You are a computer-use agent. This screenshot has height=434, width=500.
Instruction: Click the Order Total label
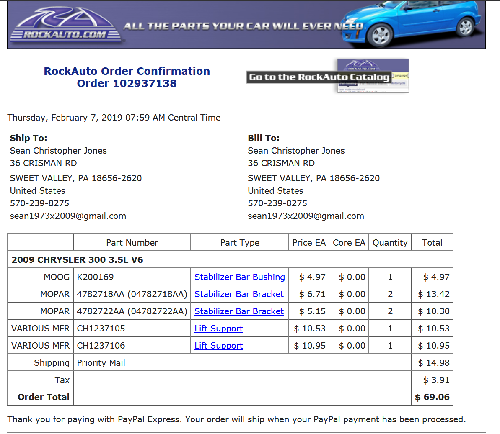click(43, 398)
